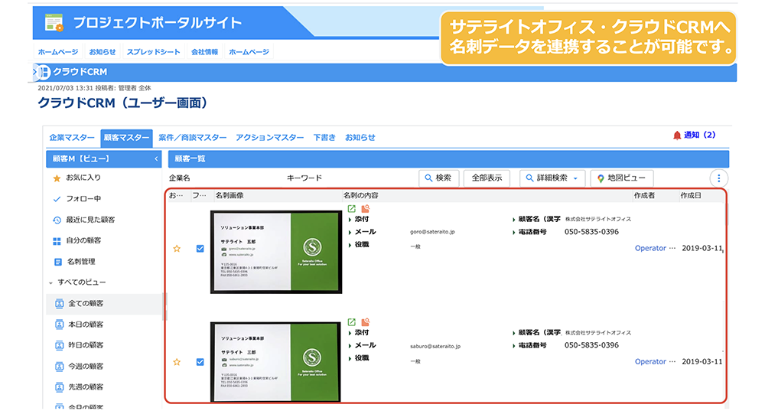
Task: Click the 作成日 column header
Action: [691, 196]
